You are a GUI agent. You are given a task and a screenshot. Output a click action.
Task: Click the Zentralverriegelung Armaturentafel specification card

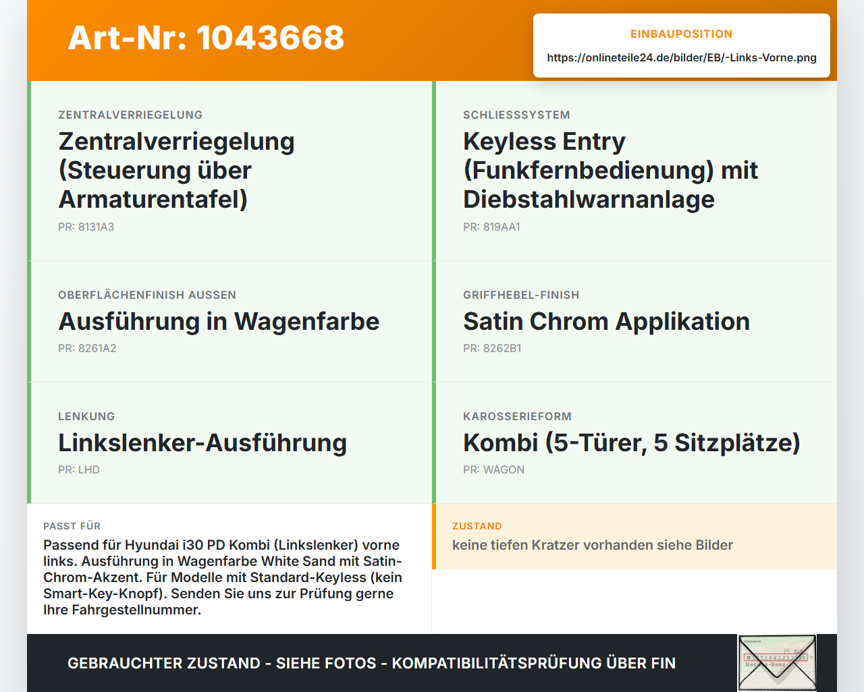(230, 171)
